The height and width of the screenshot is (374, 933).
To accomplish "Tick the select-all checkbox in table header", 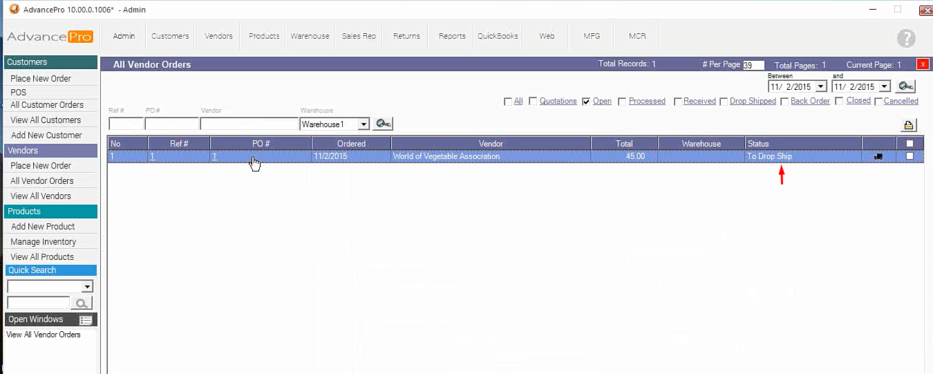I will click(910, 144).
